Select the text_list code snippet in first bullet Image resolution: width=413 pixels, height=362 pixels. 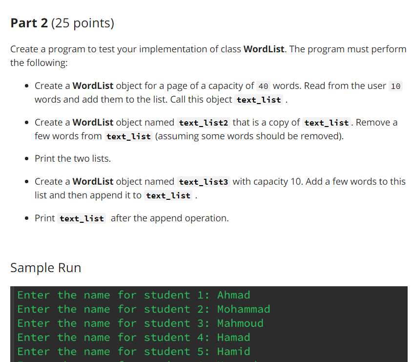[258, 100]
